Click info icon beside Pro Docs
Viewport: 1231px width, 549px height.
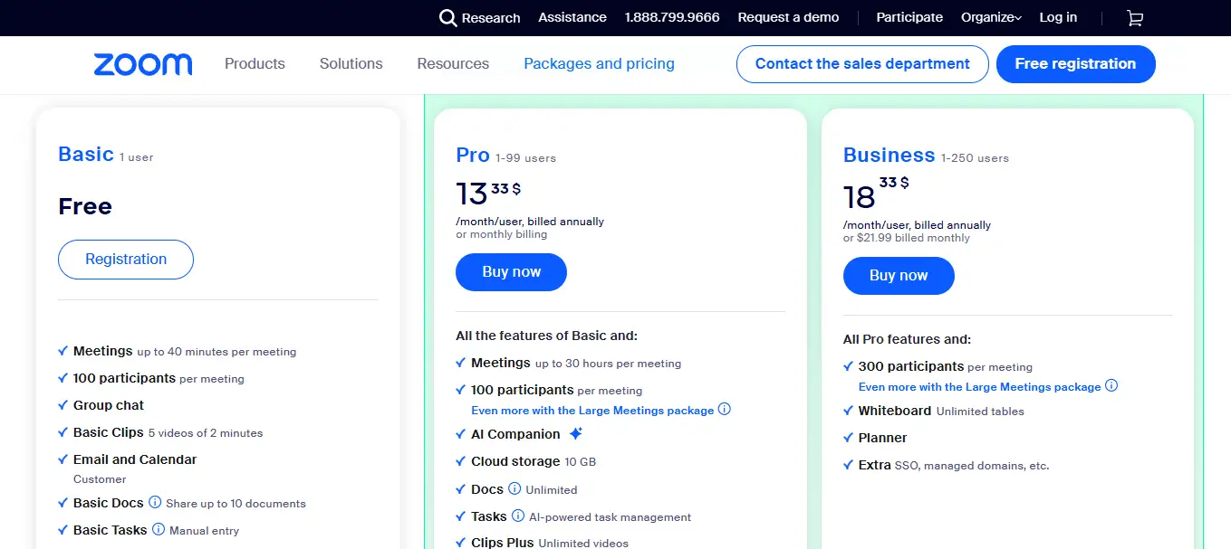pyautogui.click(x=515, y=489)
